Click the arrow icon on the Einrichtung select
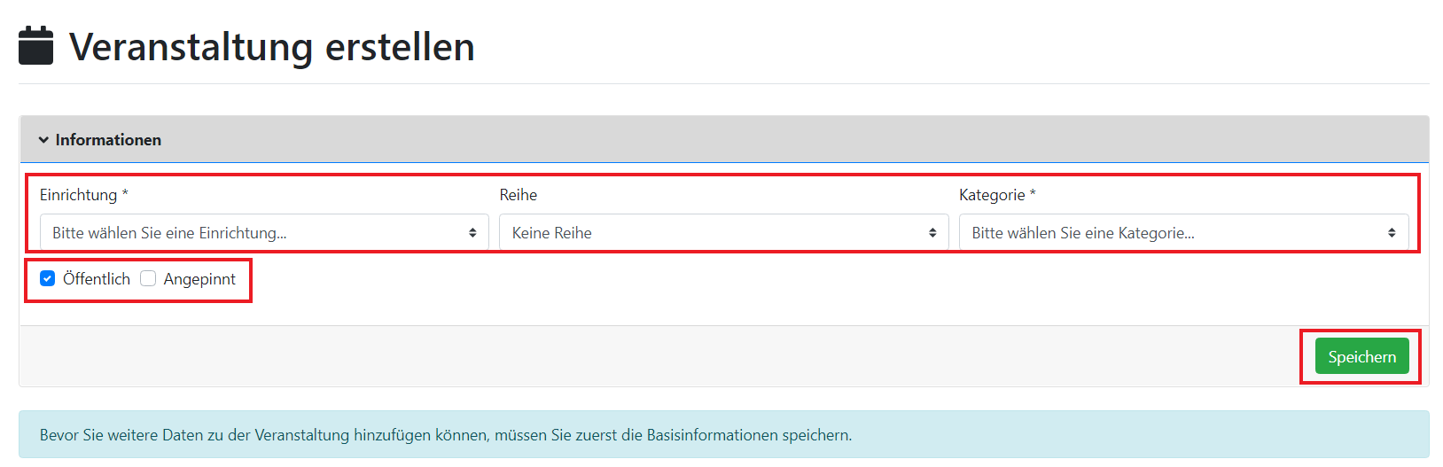This screenshot has width=1443, height=467. click(x=472, y=233)
